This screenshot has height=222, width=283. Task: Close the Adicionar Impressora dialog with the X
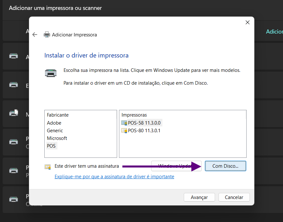point(247,22)
